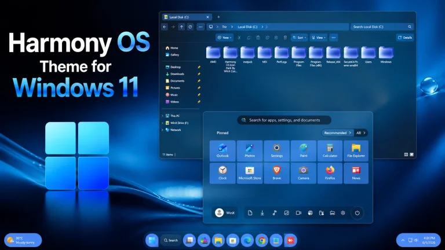Click the delete icon in Explorer toolbar
Viewport: 445px width, 250px height.
point(285,38)
